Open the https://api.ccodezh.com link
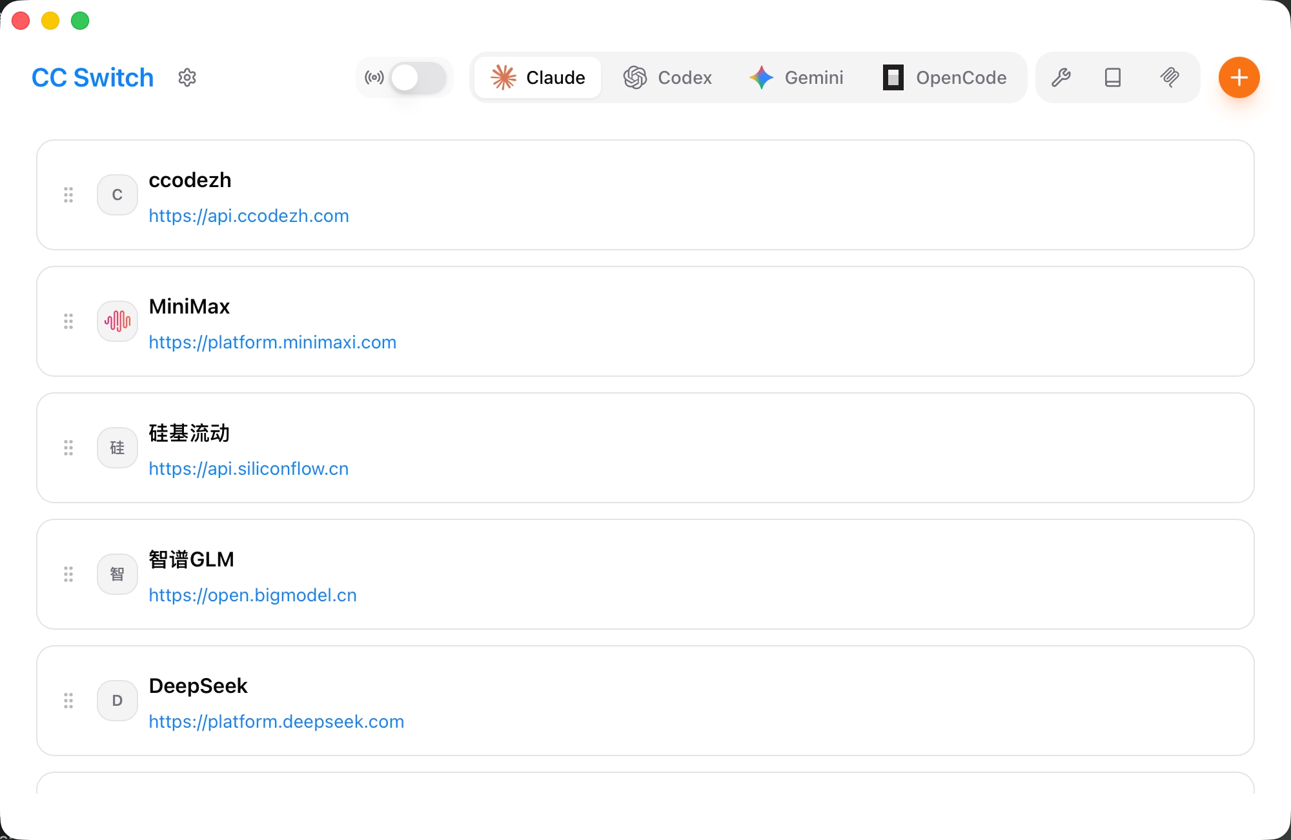Screen dimensions: 1291x840 249,215
